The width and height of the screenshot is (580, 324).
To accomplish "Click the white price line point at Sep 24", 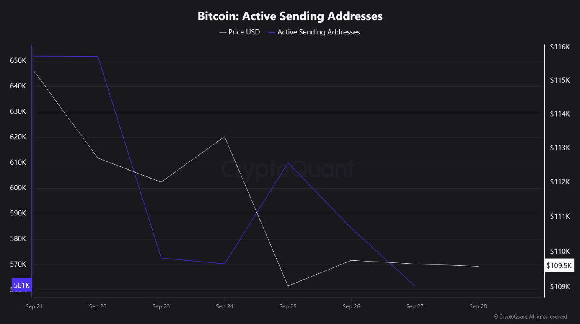I will tap(225, 137).
